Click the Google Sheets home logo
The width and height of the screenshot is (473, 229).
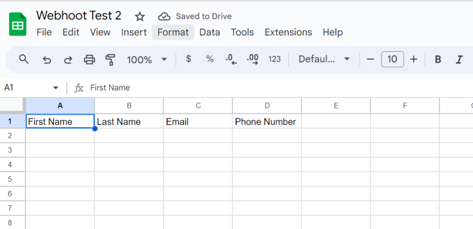18,24
